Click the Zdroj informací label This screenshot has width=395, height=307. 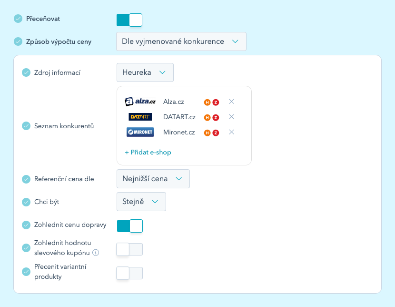(x=57, y=72)
